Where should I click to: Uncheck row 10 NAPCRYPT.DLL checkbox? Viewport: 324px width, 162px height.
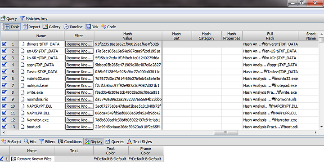pyautogui.click(x=4, y=106)
